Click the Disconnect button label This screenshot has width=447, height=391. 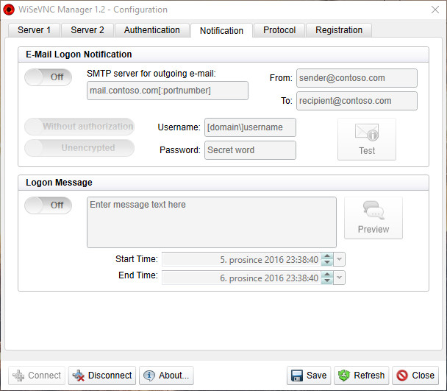tap(110, 376)
